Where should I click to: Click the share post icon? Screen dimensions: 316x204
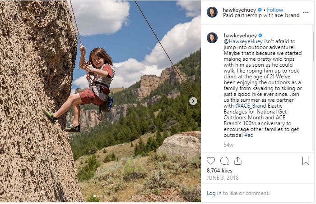click(x=238, y=161)
